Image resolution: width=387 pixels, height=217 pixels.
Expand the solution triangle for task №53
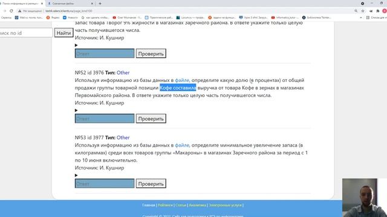[x=76, y=175]
